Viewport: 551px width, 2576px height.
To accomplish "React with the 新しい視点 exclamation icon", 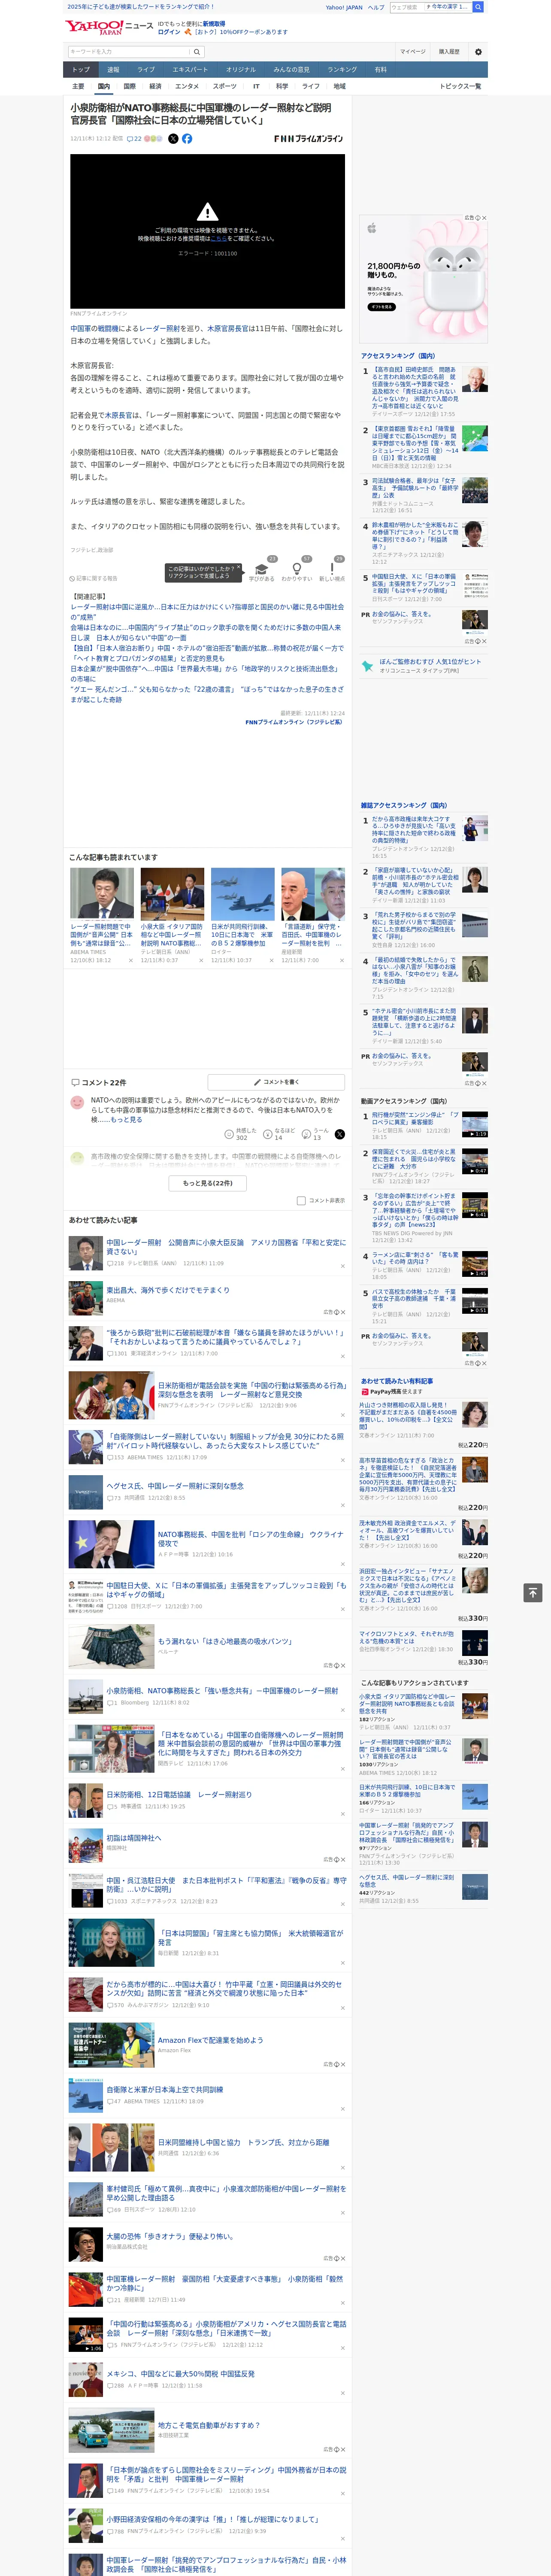I will point(332,569).
